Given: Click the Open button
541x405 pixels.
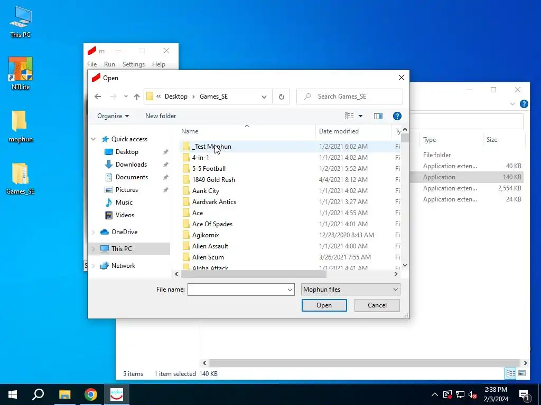Looking at the screenshot, I should (324, 305).
